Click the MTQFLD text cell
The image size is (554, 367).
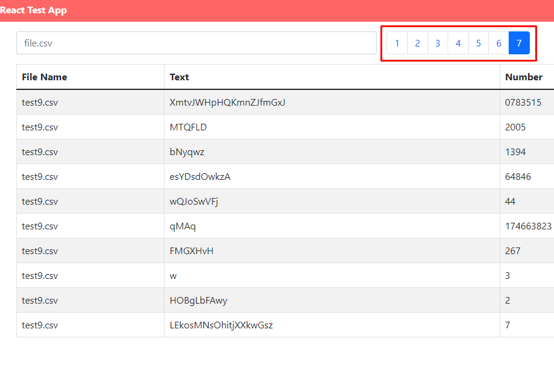188,127
